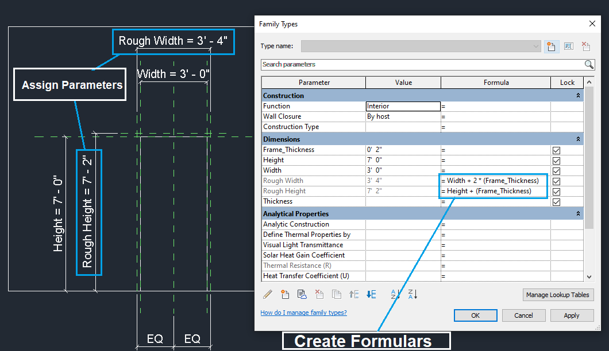609x351 pixels.
Task: Click the Search parameters field
Action: (422, 64)
